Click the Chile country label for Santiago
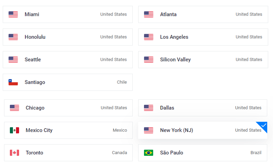273x167 pixels. [x=122, y=82]
